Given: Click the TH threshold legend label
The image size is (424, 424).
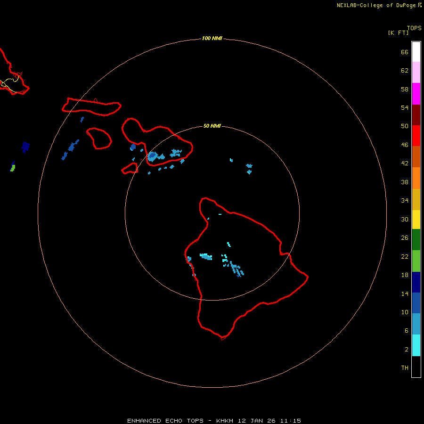Looking at the screenshot, I should (405, 368).
